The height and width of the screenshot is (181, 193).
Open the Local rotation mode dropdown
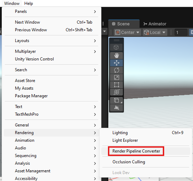tap(155, 32)
